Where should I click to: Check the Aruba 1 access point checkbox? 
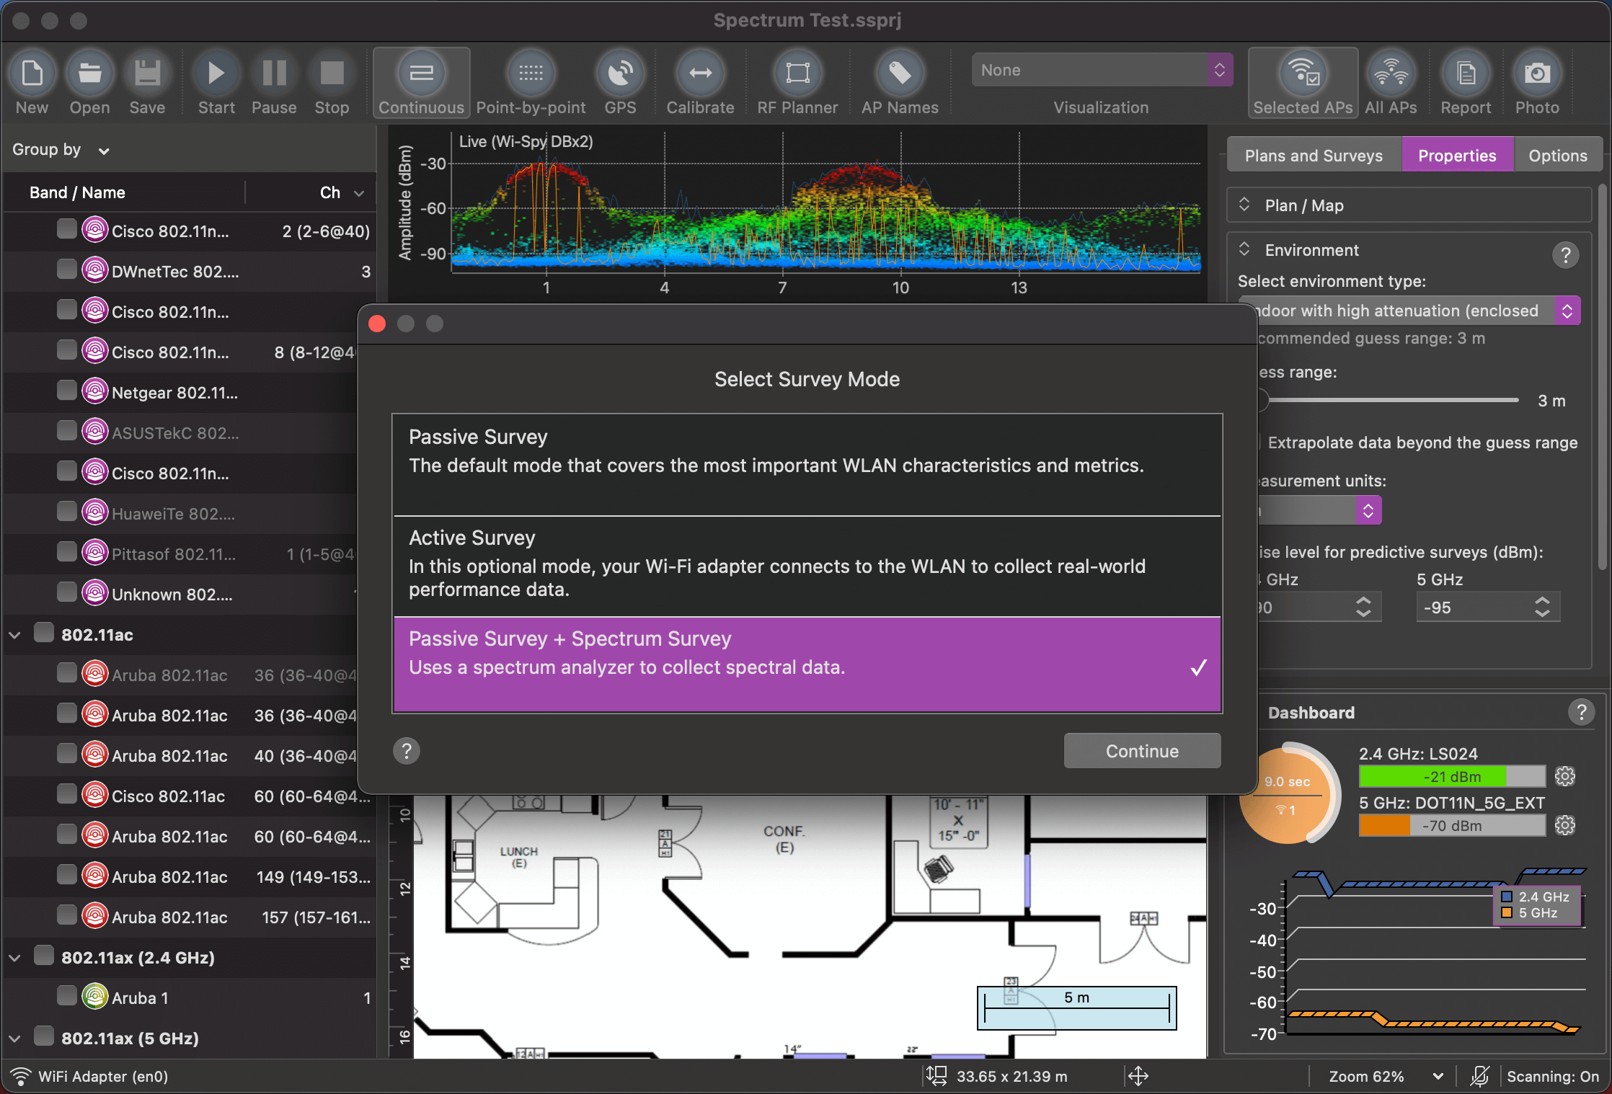(67, 996)
